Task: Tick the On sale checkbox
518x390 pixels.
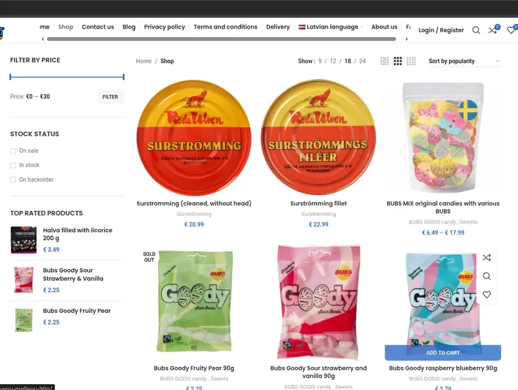Action: point(13,151)
